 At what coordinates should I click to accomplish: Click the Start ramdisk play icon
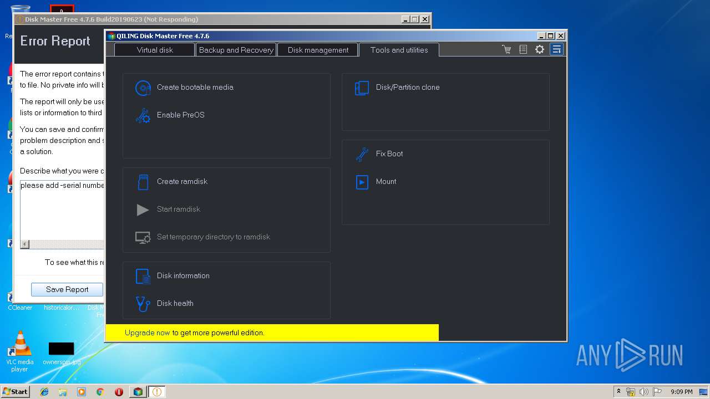pyautogui.click(x=143, y=209)
